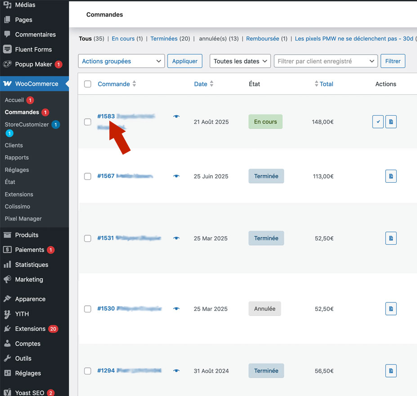Click the Yoast SEO icon in sidebar
Viewport: 417px width, 396px height.
coord(7,392)
